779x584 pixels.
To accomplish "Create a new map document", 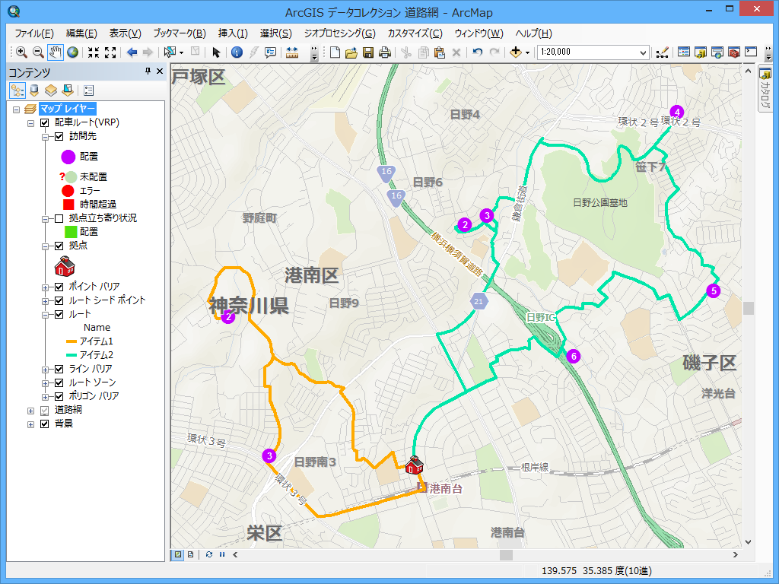I will [x=335, y=52].
